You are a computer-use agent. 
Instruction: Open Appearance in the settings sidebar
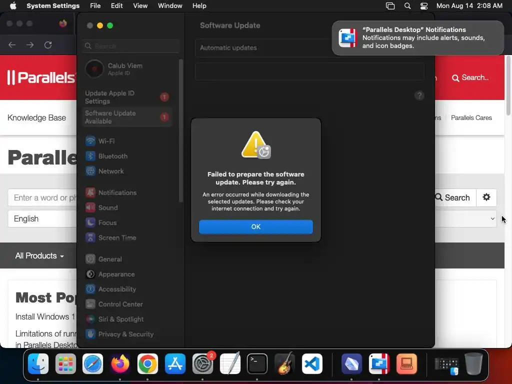(127, 274)
